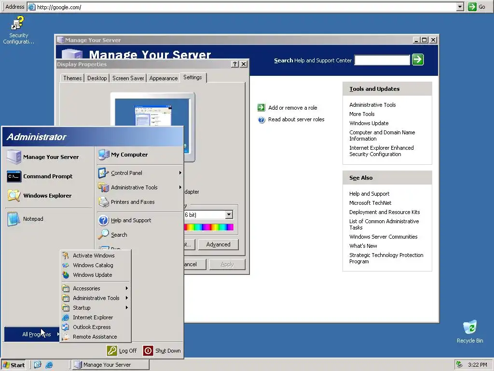Launch Internet Explorer from quick launch
Viewport: 494px width, 371px height.
coord(49,365)
